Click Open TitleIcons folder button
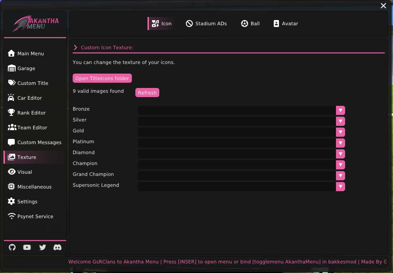The image size is (393, 273). tap(102, 78)
